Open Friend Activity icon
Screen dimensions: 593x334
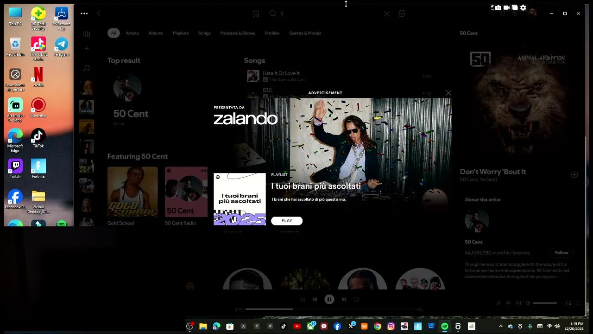tap(515, 13)
